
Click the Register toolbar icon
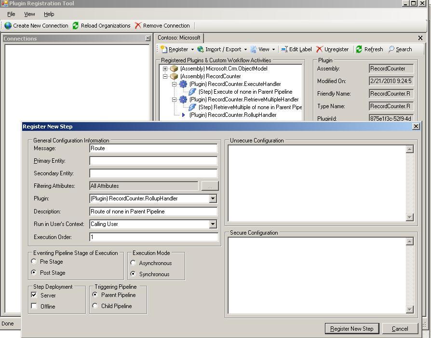click(164, 49)
